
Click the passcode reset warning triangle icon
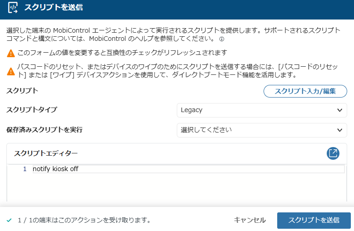[11, 71]
